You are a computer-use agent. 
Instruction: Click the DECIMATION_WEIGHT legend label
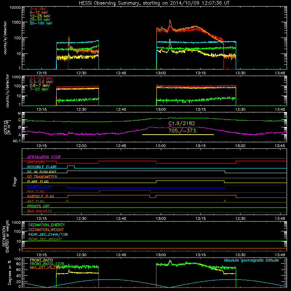(46, 230)
